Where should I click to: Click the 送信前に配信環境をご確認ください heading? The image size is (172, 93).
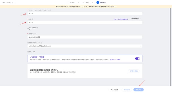pos(44,70)
